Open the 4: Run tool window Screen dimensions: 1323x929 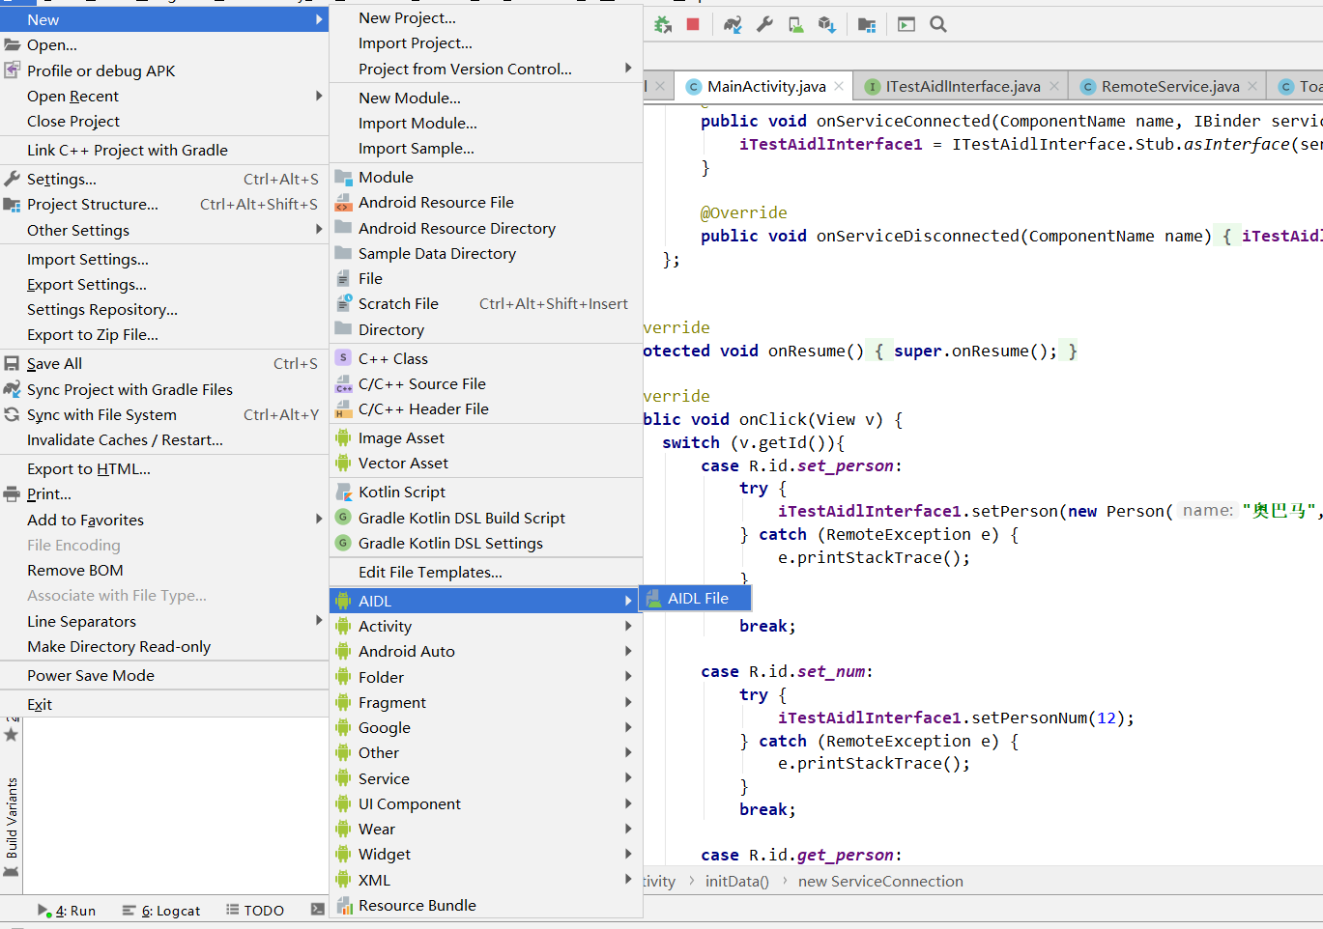tap(67, 910)
